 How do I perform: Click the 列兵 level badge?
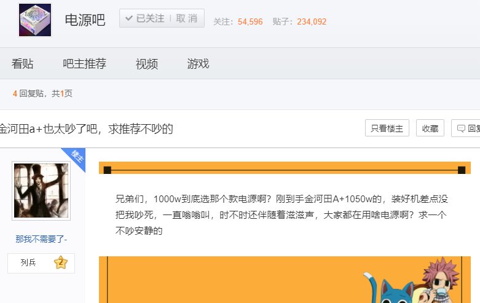41,263
